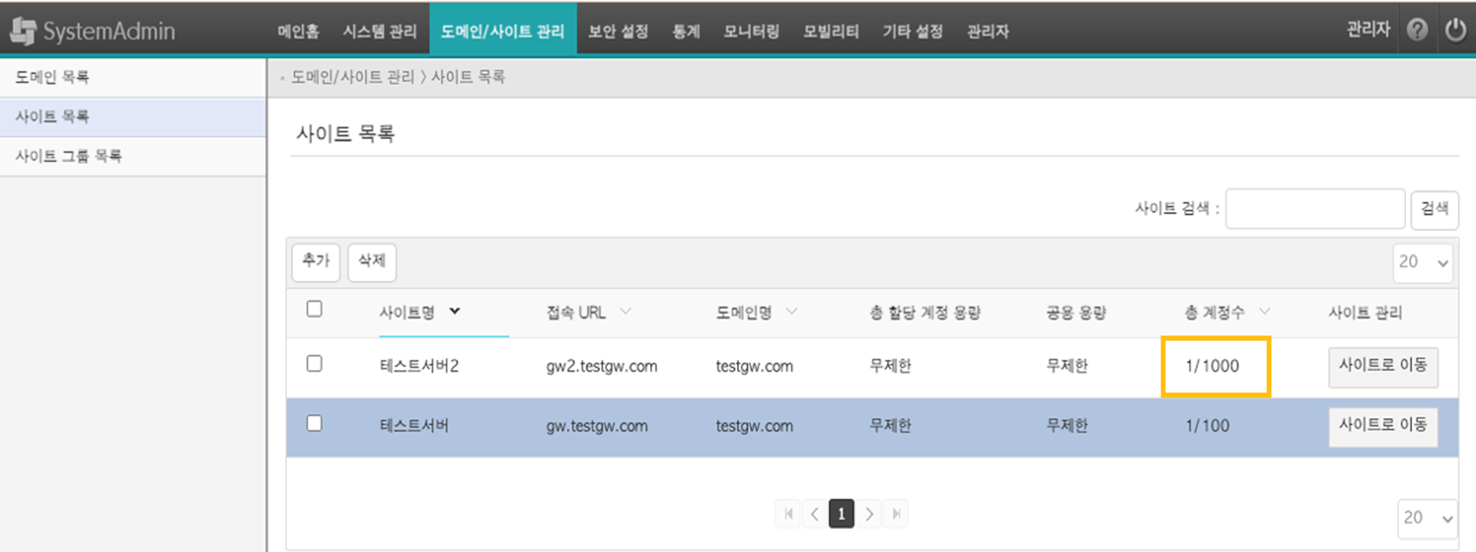This screenshot has width=1476, height=552.
Task: Check the 테스트서버2 row checkbox
Action: click(314, 364)
